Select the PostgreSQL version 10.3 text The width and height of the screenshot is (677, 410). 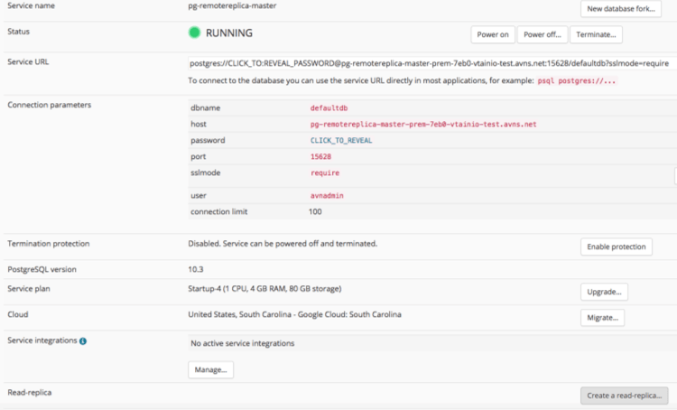196,269
